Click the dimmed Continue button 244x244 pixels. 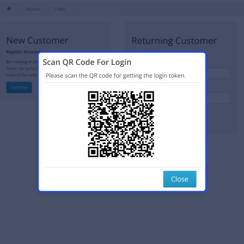coord(19,87)
